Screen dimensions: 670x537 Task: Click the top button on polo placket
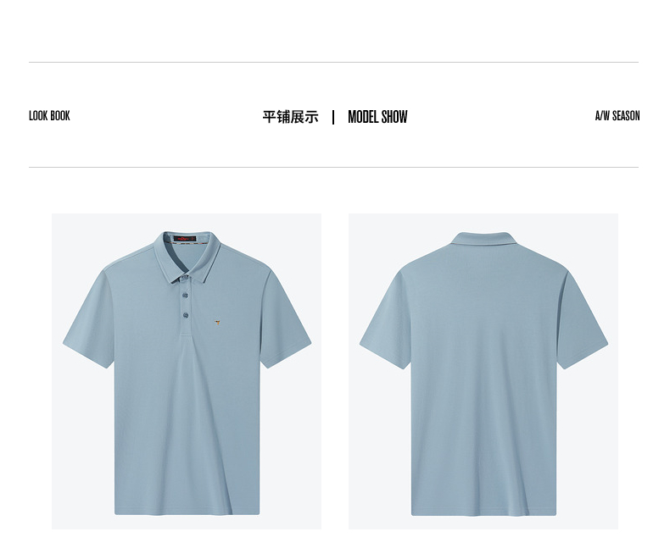point(185,278)
